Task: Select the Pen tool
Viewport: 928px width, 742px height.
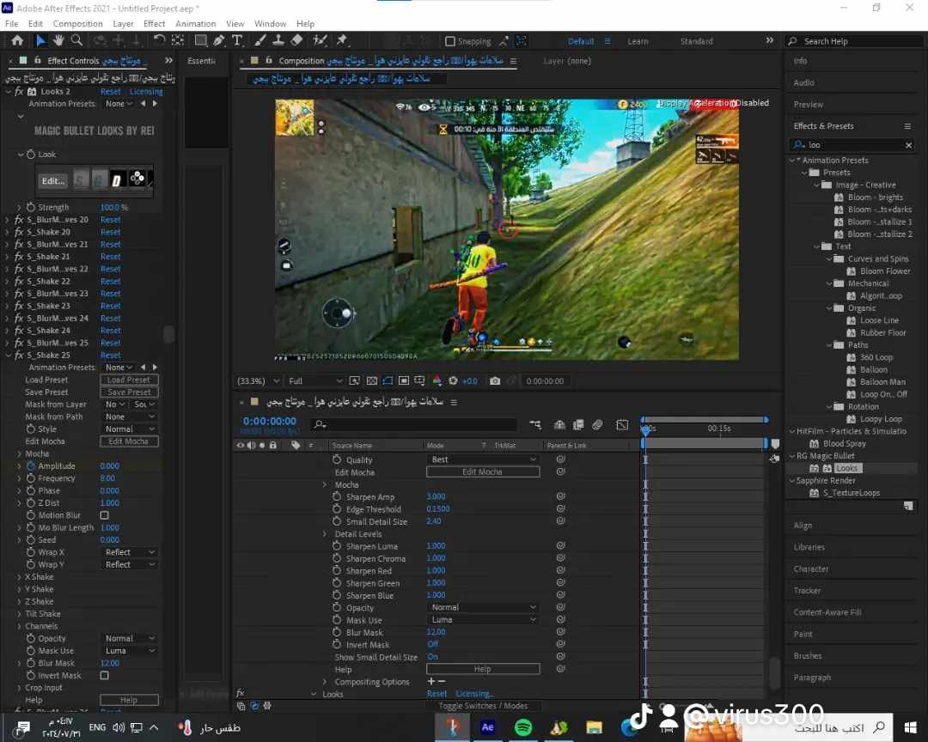Action: click(219, 40)
